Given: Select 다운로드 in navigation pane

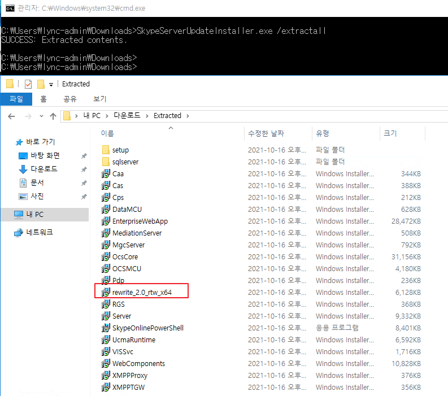Looking at the screenshot, I should 44,169.
